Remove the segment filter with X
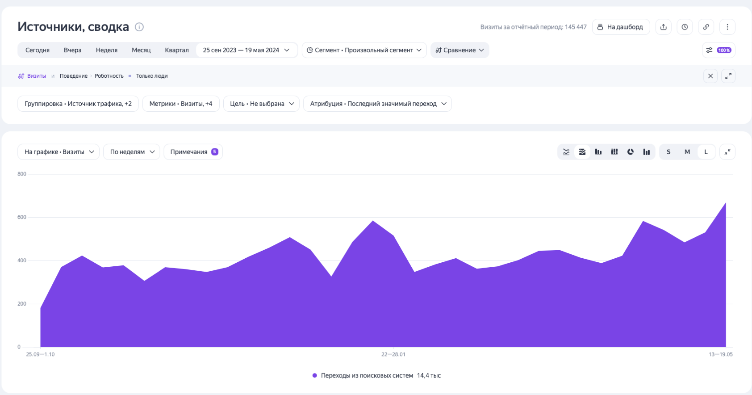Image resolution: width=752 pixels, height=395 pixels. pyautogui.click(x=710, y=76)
